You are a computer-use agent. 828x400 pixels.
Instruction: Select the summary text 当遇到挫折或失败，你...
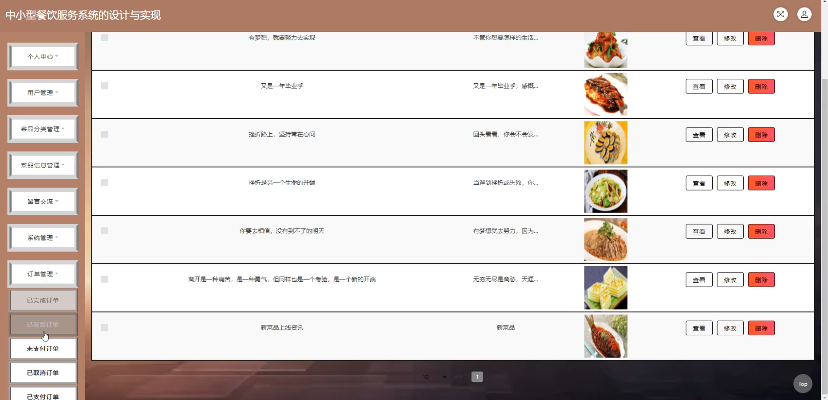(x=505, y=183)
